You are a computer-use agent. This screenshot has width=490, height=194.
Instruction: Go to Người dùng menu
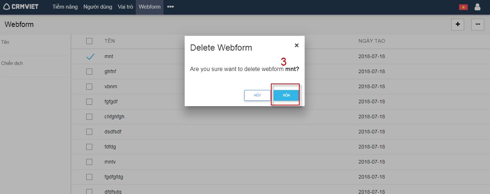click(x=98, y=7)
